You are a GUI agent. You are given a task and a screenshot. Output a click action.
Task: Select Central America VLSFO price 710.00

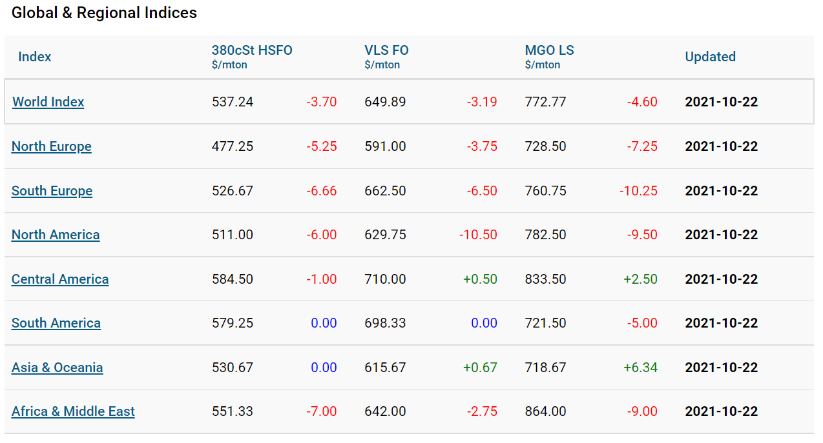[385, 279]
